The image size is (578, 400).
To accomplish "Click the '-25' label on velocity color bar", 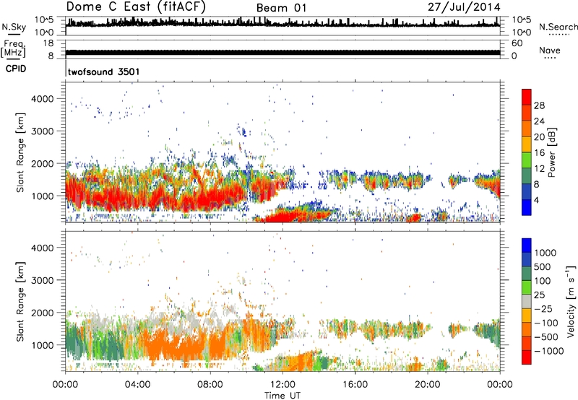I will point(543,308).
